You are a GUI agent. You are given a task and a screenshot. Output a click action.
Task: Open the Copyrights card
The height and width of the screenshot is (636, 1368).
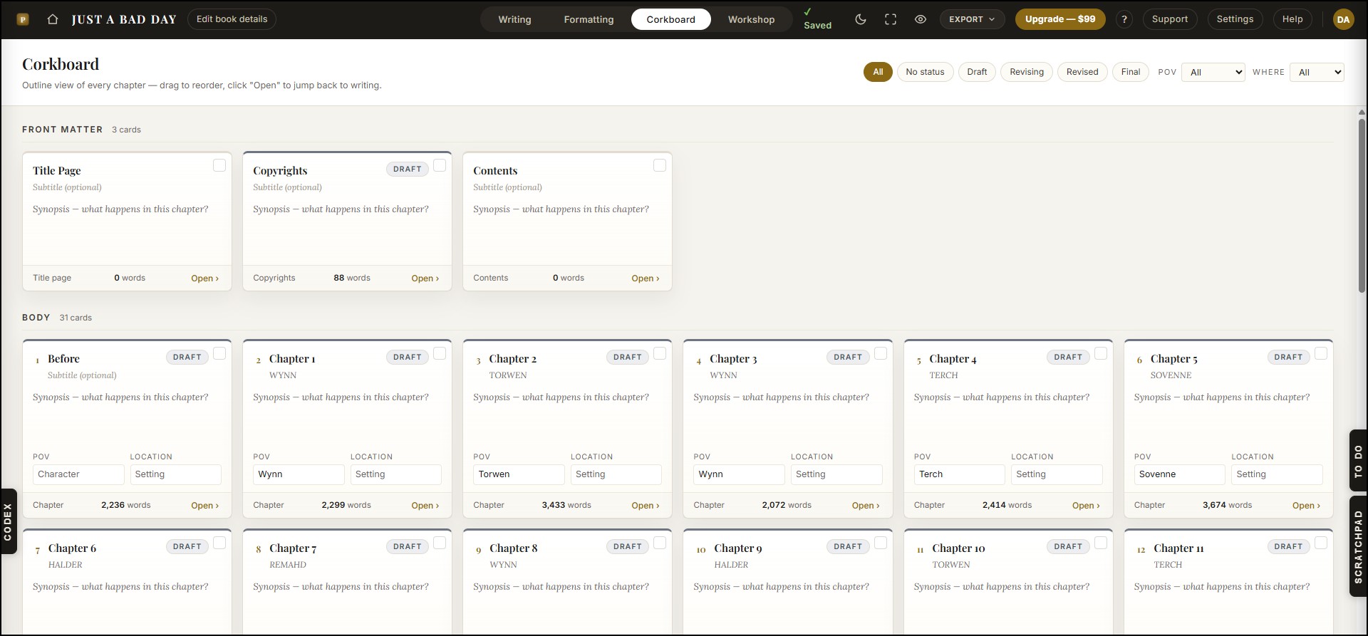tap(425, 278)
